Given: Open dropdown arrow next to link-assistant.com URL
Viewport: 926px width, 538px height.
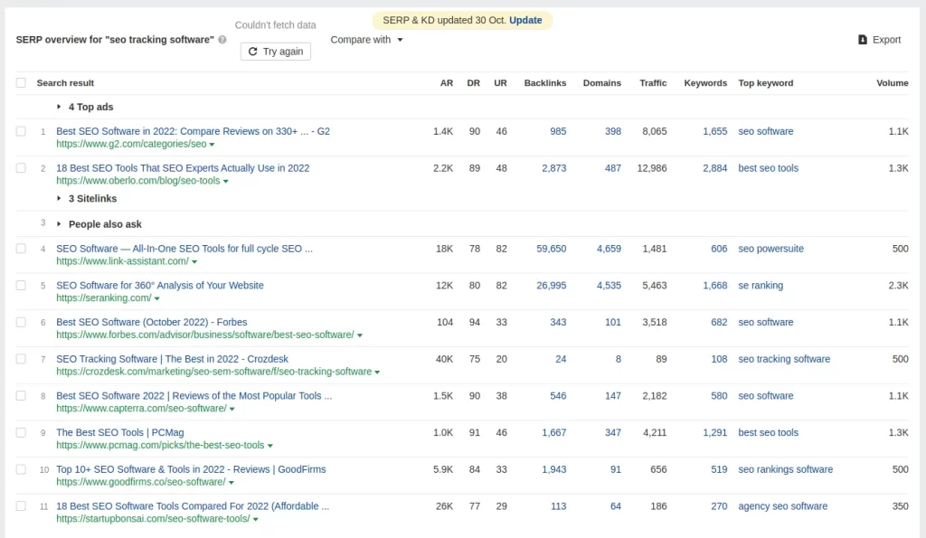Looking at the screenshot, I should (x=194, y=261).
